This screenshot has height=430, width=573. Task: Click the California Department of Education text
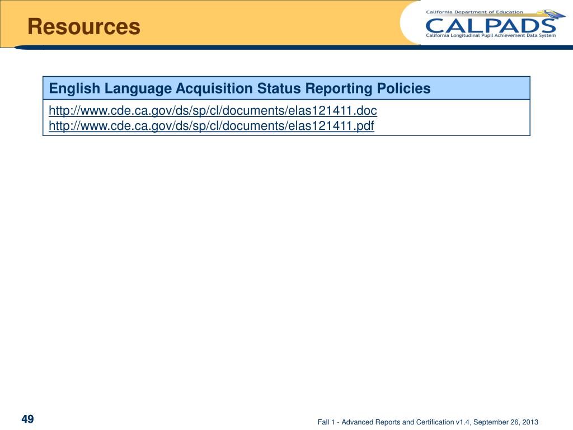tap(475, 12)
